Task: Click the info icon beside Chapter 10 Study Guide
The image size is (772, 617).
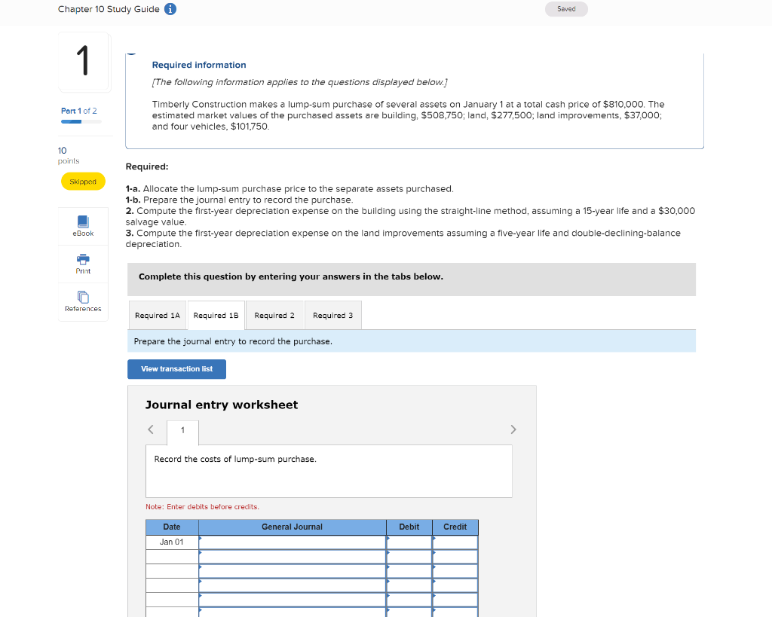Action: [x=170, y=9]
